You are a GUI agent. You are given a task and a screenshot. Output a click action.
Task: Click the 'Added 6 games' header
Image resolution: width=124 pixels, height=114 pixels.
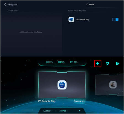[13, 11]
